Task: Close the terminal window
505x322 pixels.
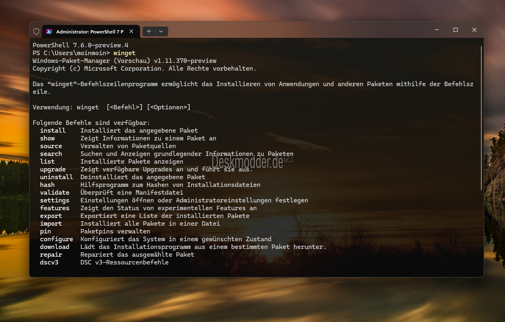Action: 474,30
